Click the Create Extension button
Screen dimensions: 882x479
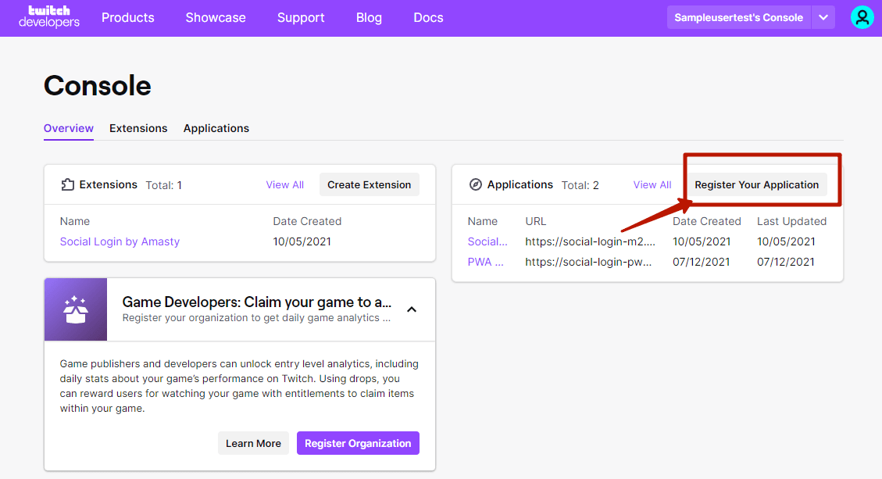[369, 184]
